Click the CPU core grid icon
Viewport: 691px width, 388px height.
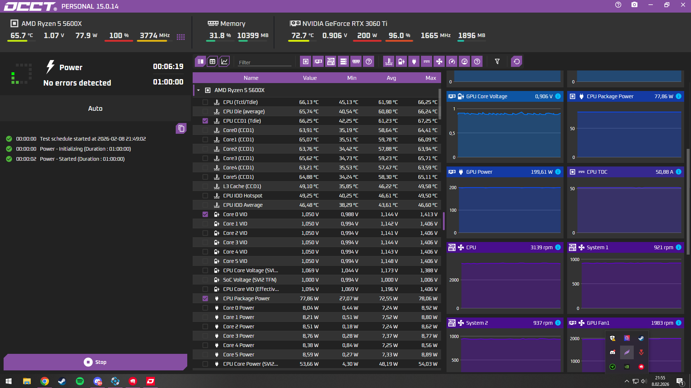pos(181,37)
